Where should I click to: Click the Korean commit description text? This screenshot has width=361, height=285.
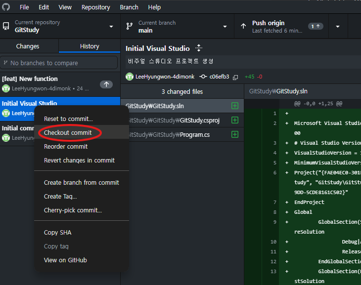(171, 61)
